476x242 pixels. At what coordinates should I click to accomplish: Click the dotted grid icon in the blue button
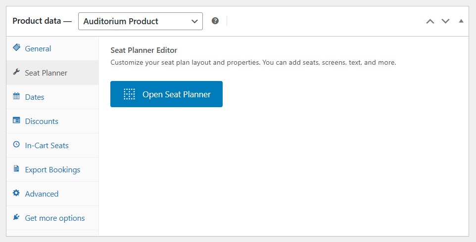129,94
